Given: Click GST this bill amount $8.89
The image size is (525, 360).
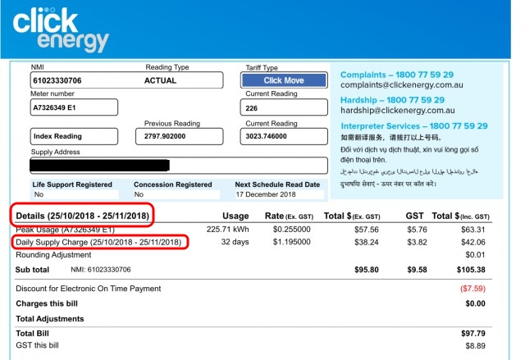Looking at the screenshot, I should click(475, 346).
